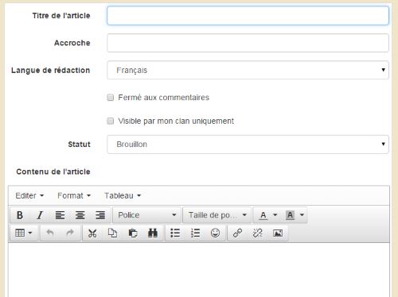
Task: Open the Langue de rédaction dropdown
Action: tap(248, 70)
